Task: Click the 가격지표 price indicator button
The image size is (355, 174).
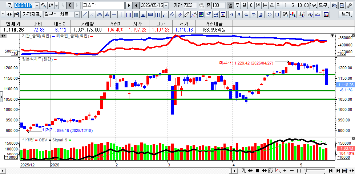Action: pyautogui.click(x=32, y=15)
